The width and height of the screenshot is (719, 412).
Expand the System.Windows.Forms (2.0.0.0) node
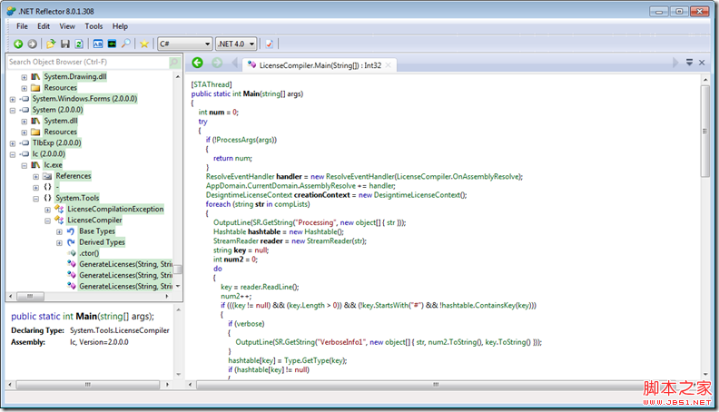(x=13, y=100)
